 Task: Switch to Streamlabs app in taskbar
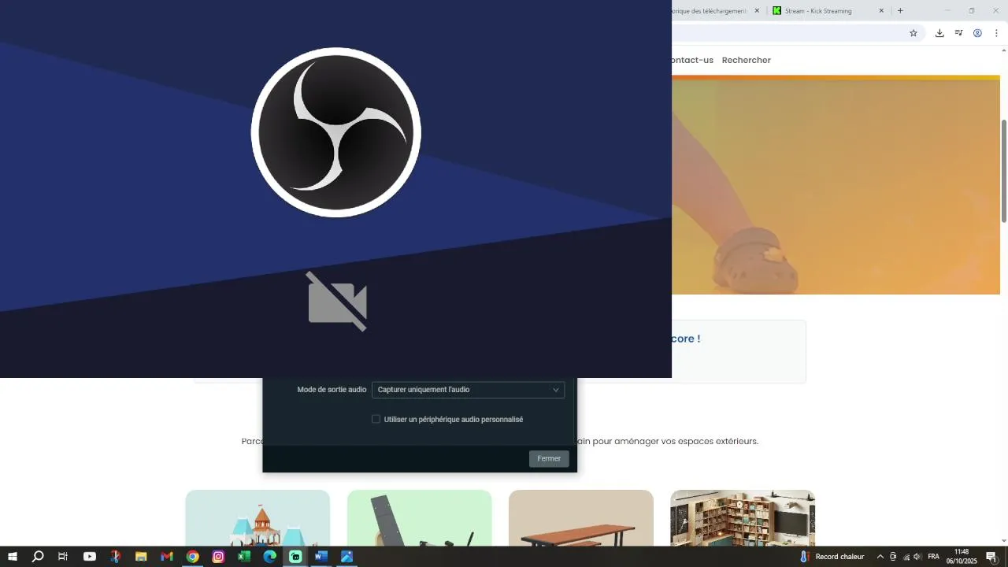(x=295, y=557)
